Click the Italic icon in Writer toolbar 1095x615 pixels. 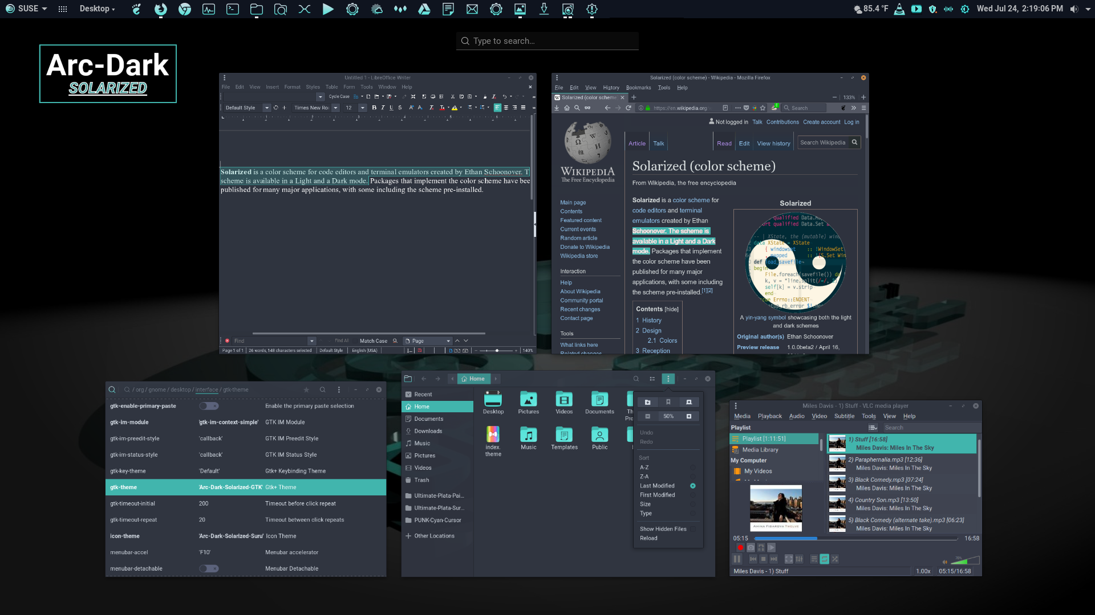[x=383, y=108]
